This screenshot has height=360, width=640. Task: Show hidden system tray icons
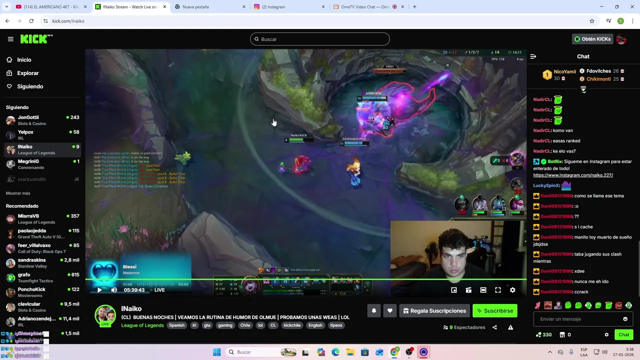tap(549, 352)
